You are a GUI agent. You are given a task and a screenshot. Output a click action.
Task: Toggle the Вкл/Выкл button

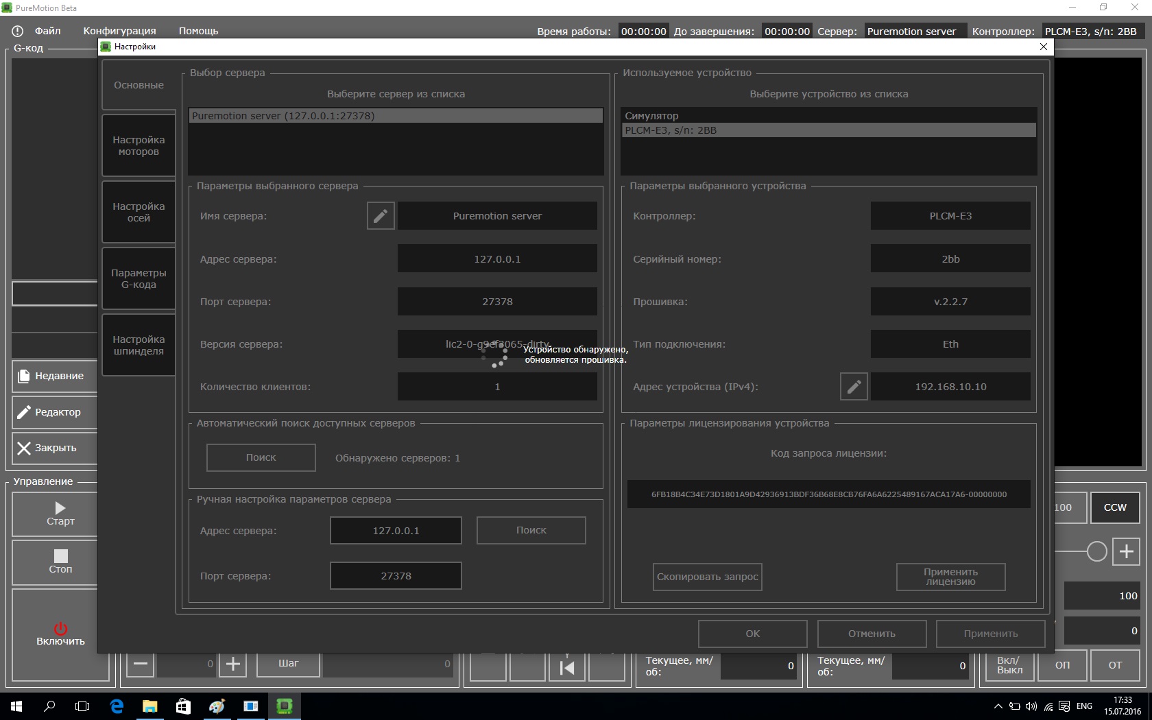(x=1009, y=665)
